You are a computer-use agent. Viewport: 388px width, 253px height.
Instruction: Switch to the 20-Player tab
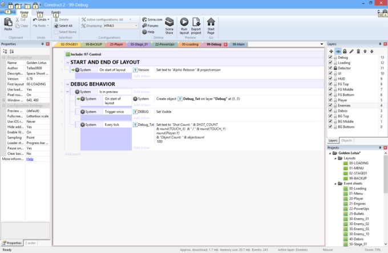tap(116, 44)
